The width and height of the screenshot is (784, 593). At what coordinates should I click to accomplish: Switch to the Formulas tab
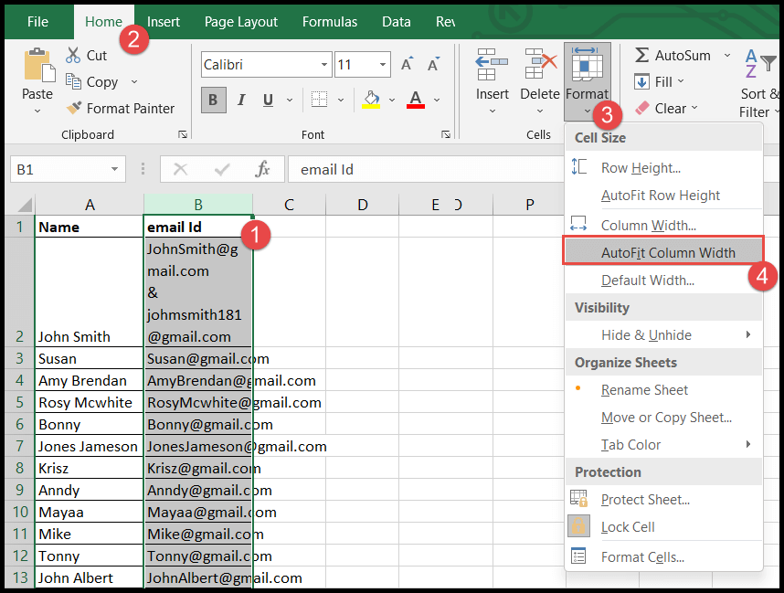coord(330,22)
